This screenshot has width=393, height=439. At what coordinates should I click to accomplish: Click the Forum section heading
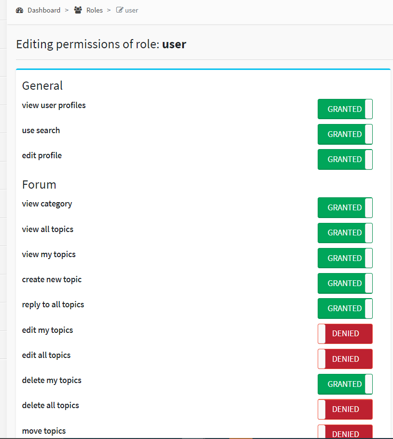point(39,185)
